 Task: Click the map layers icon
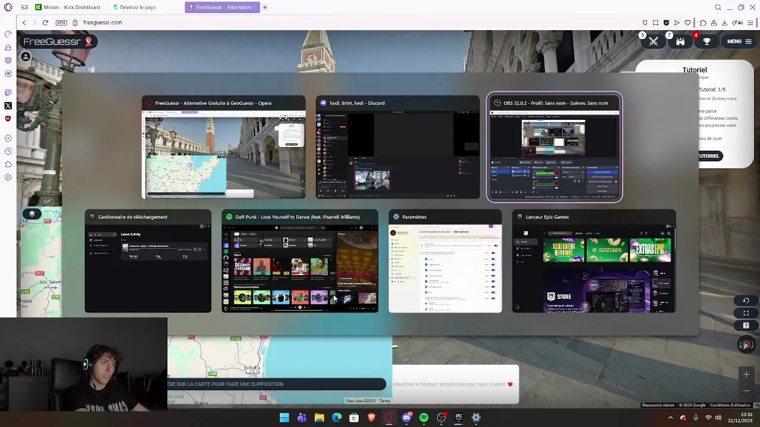click(32, 213)
